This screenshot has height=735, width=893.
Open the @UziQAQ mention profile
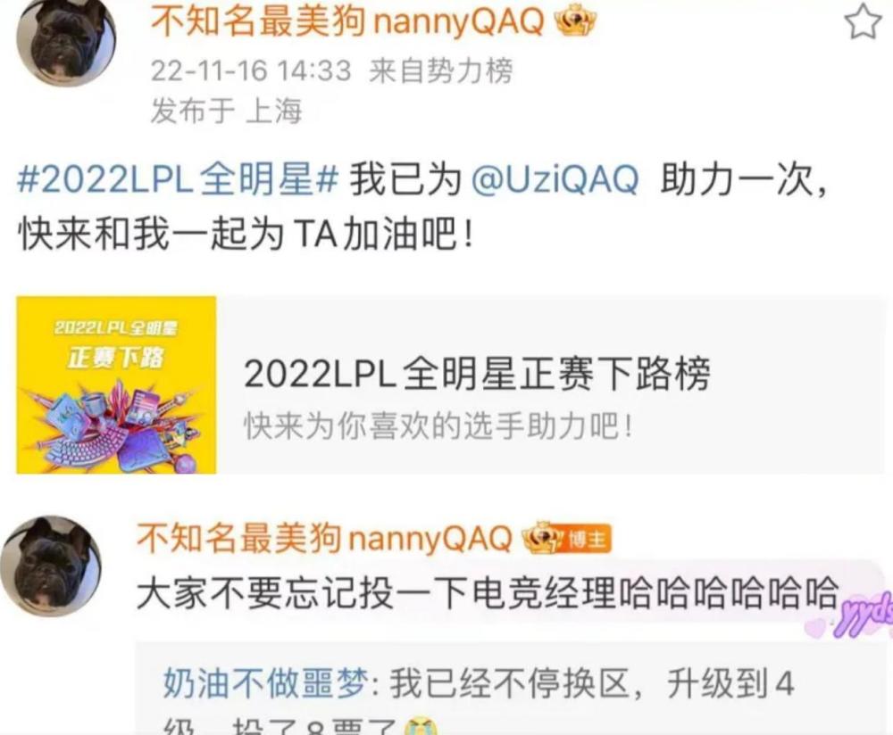(x=555, y=179)
